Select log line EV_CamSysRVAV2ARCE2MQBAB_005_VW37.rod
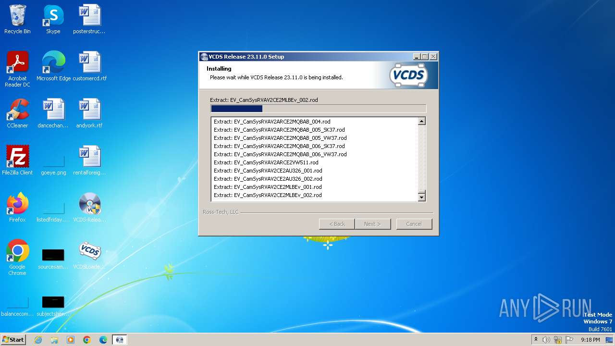Viewport: 615px width, 346px height. [x=280, y=138]
